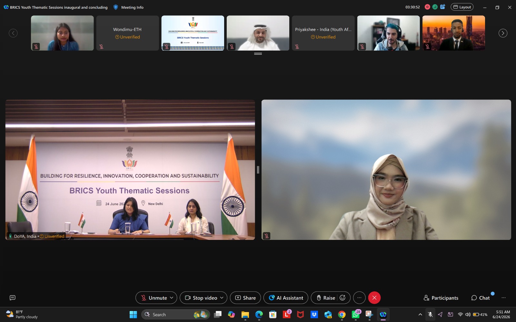Show hidden system tray icons
The image size is (516, 322).
pyautogui.click(x=420, y=315)
